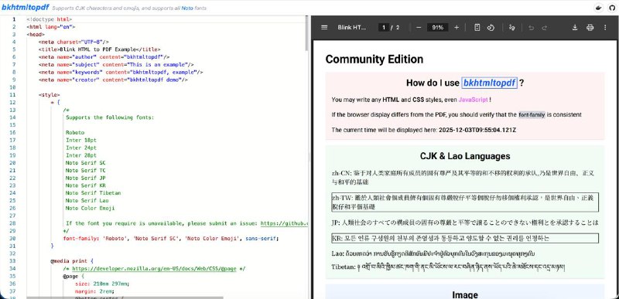The image size is (619, 299).
Task: Click the CJK & Lao Languages heading
Action: click(x=465, y=156)
